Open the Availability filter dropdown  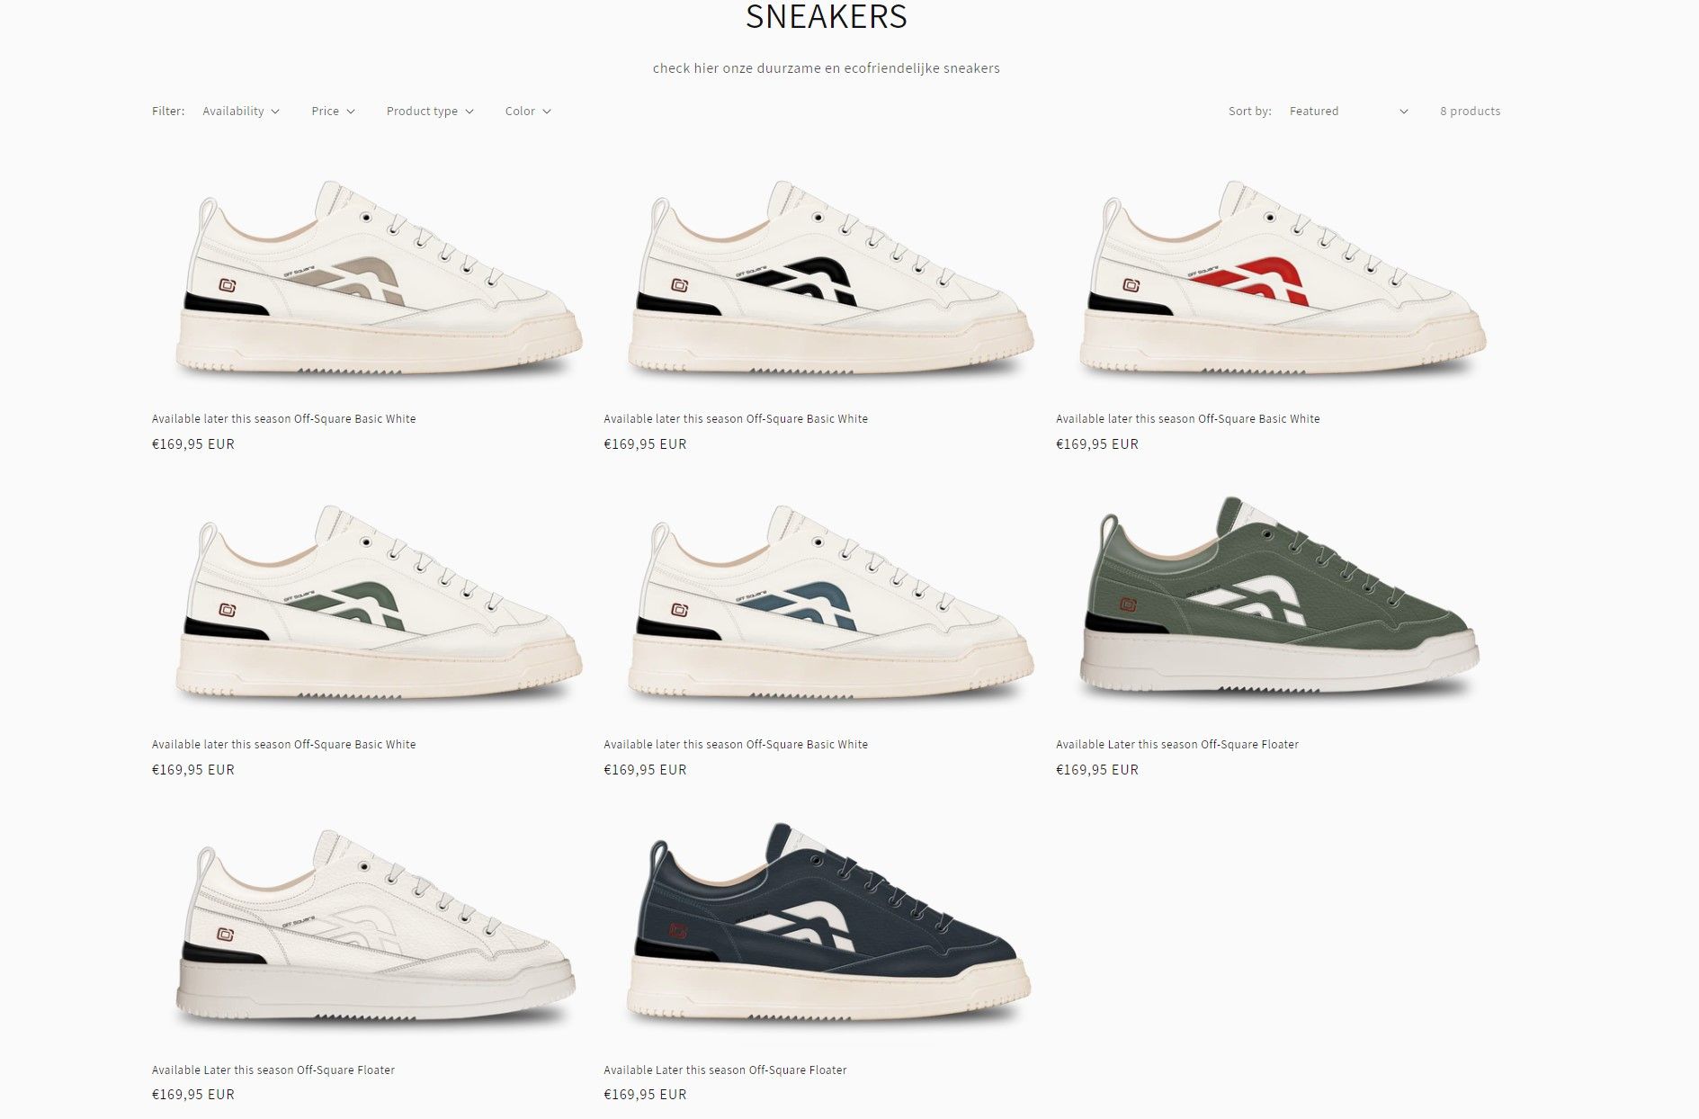[240, 112]
